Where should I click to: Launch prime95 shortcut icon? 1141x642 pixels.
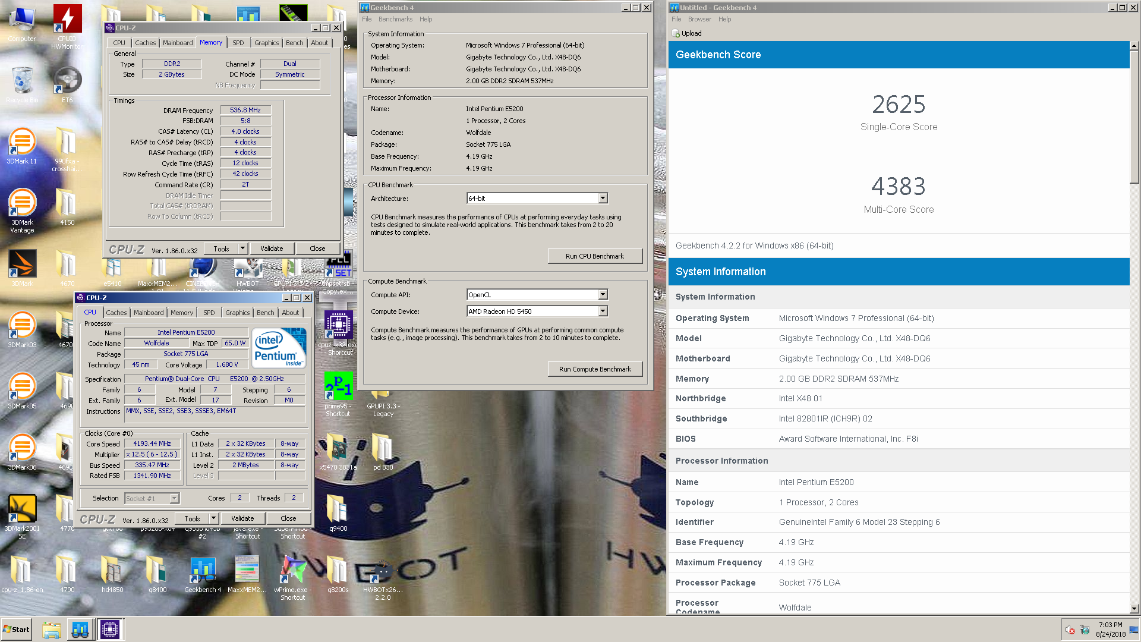tap(338, 394)
